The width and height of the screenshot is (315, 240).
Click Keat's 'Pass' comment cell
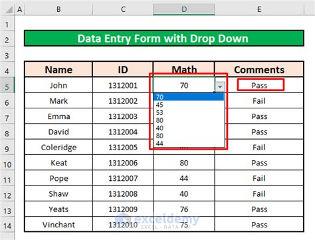point(259,163)
